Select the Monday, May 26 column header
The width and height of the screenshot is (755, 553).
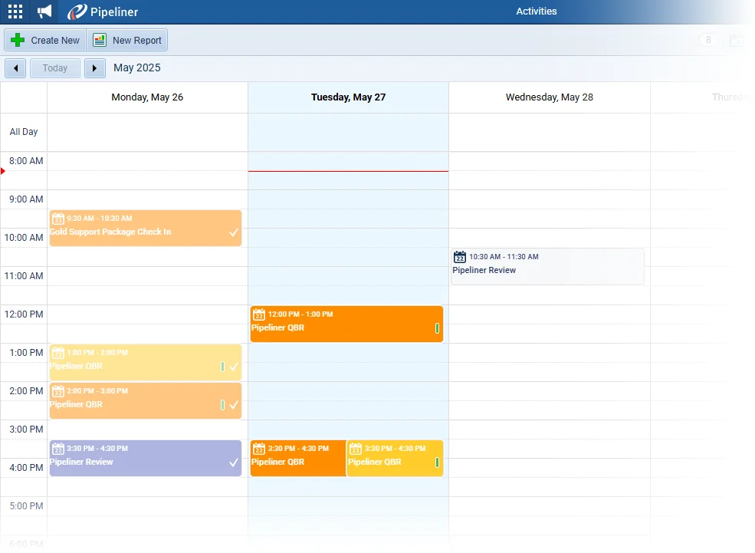coord(147,97)
